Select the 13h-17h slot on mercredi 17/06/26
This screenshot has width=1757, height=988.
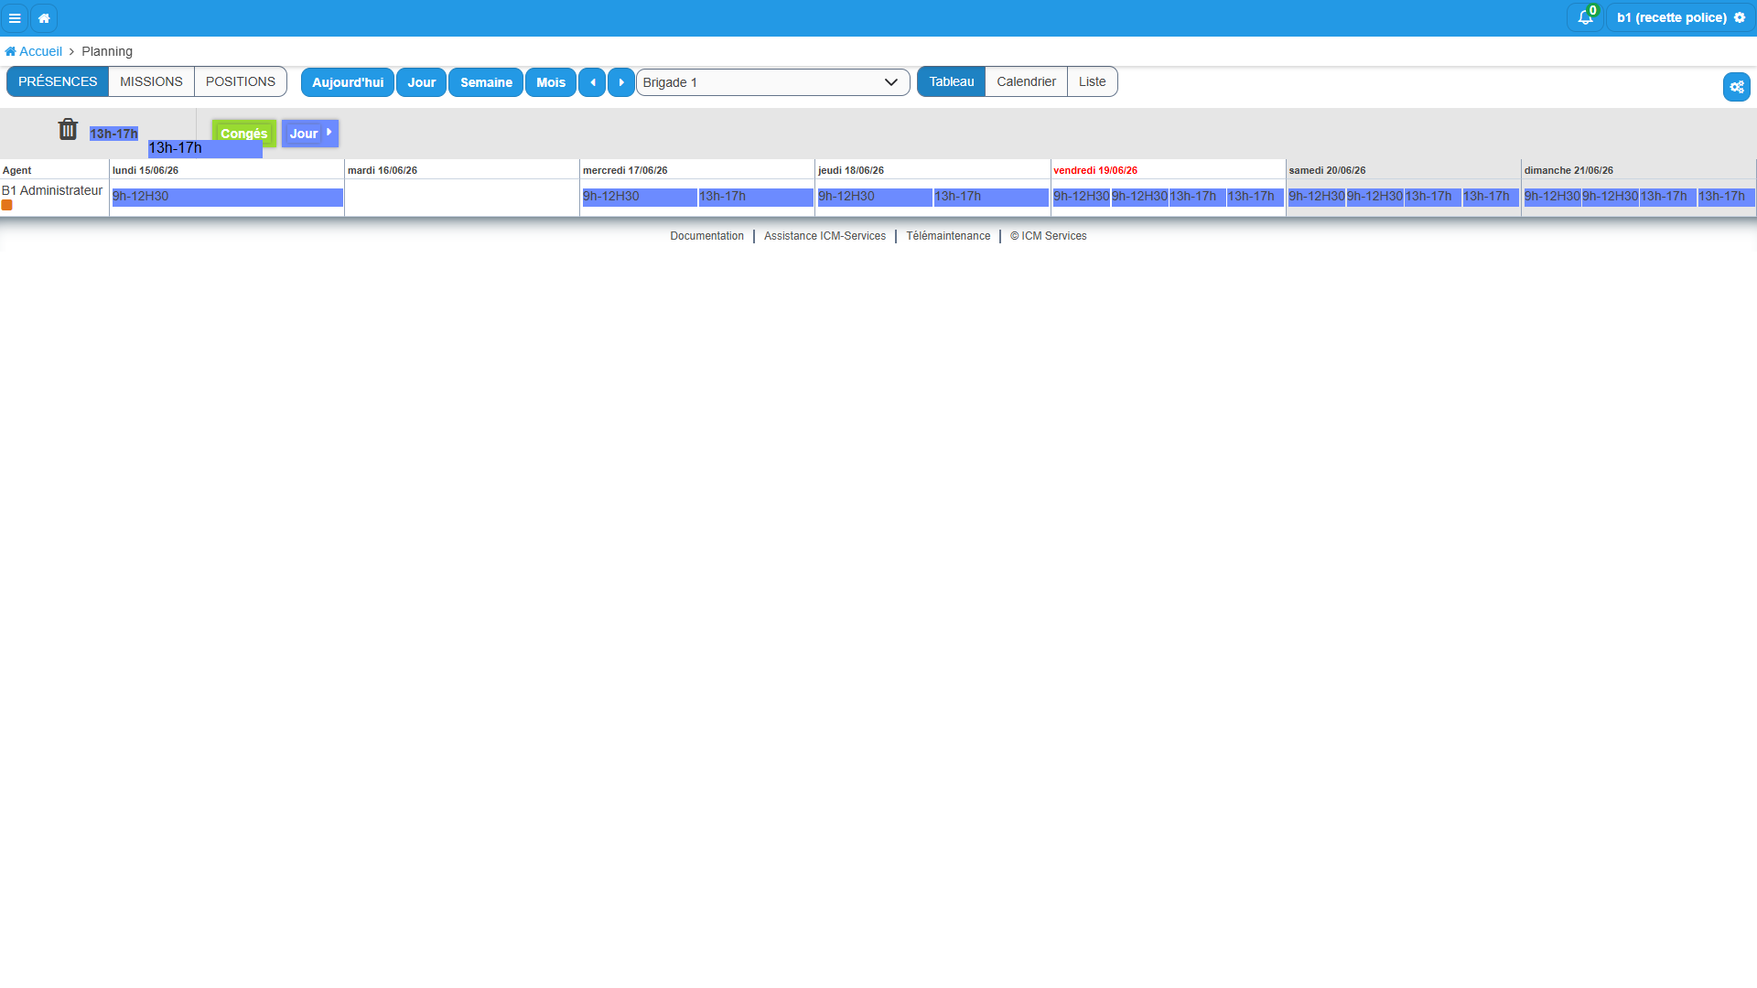(756, 197)
